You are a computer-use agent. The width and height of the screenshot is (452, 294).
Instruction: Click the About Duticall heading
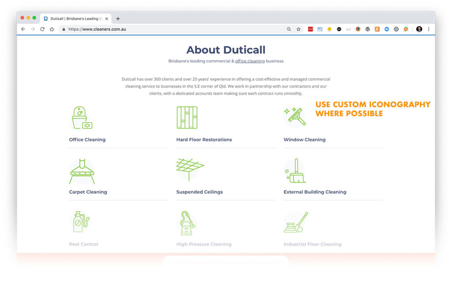pos(226,50)
